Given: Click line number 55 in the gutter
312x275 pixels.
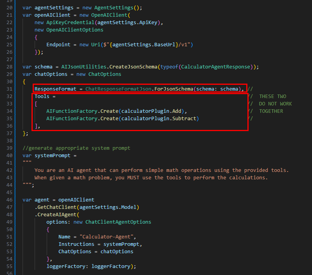Looking at the screenshot, I should [x=9, y=266].
